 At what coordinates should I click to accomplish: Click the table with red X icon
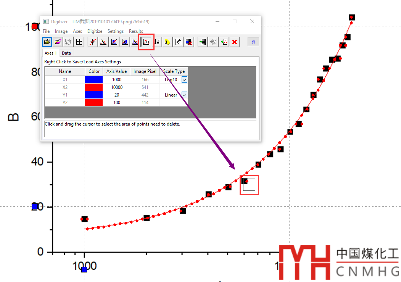[189, 42]
